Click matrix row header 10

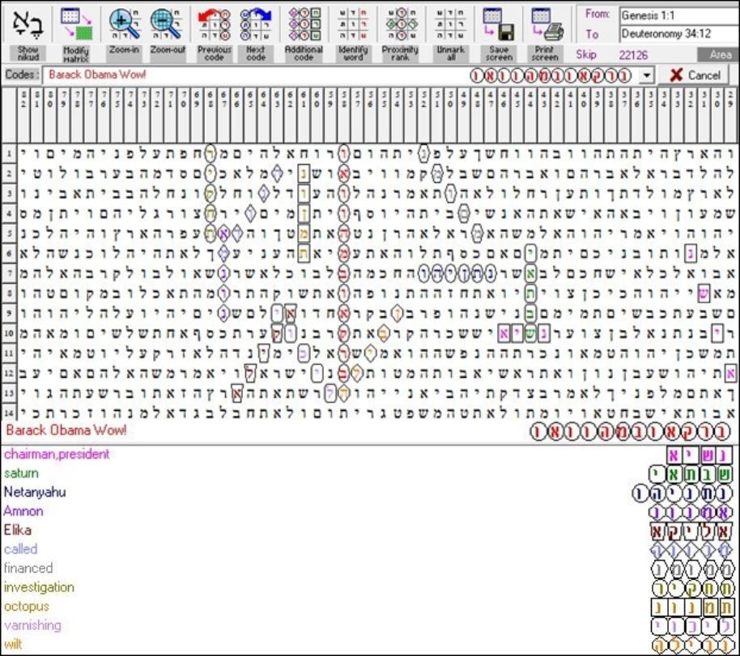(x=9, y=333)
